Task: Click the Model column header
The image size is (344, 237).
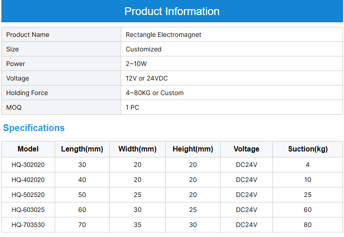Action: (x=28, y=149)
